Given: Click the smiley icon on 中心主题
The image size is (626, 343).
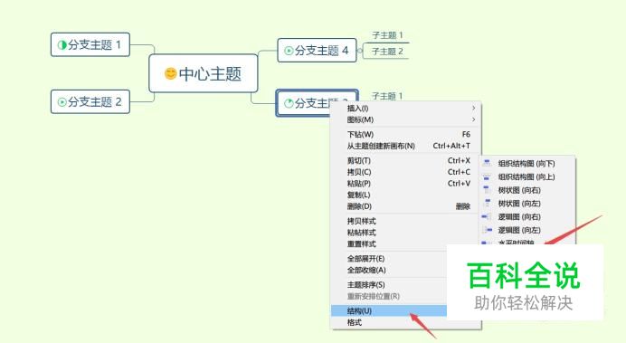Looking at the screenshot, I should (x=170, y=73).
